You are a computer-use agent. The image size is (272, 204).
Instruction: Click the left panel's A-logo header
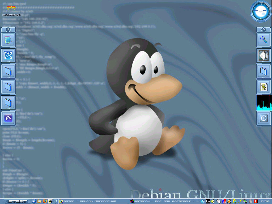(8, 29)
